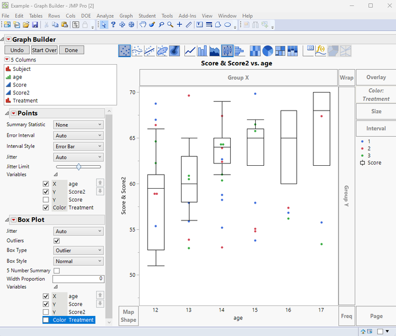Choose the Area chart element icon

(x=214, y=51)
